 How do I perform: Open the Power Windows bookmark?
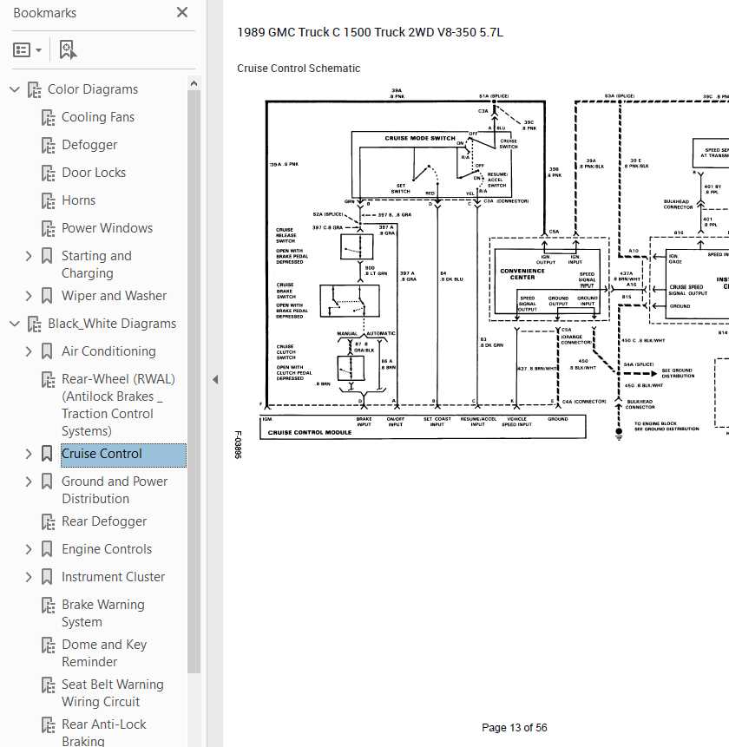pos(108,227)
